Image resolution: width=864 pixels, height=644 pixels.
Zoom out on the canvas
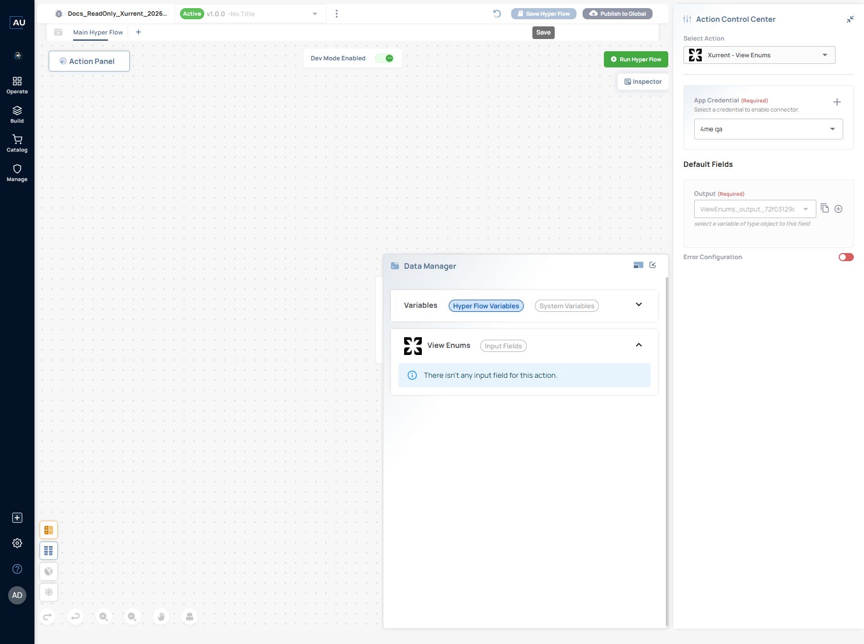click(x=132, y=617)
